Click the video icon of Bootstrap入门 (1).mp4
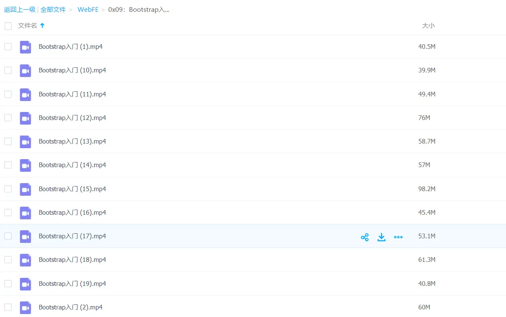The height and width of the screenshot is (317, 506). (26, 47)
